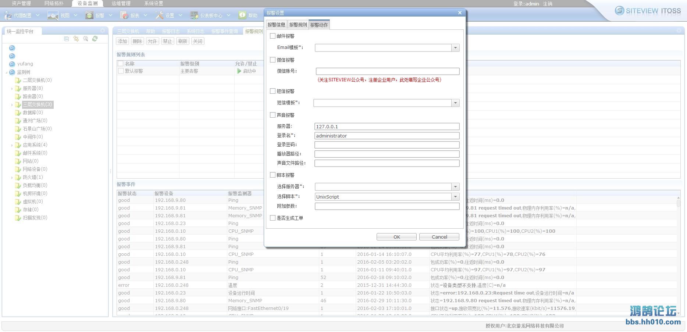Image resolution: width=687 pixels, height=332 pixels.
Task: Click the 报警 alarm light icon
Action: [x=89, y=15]
